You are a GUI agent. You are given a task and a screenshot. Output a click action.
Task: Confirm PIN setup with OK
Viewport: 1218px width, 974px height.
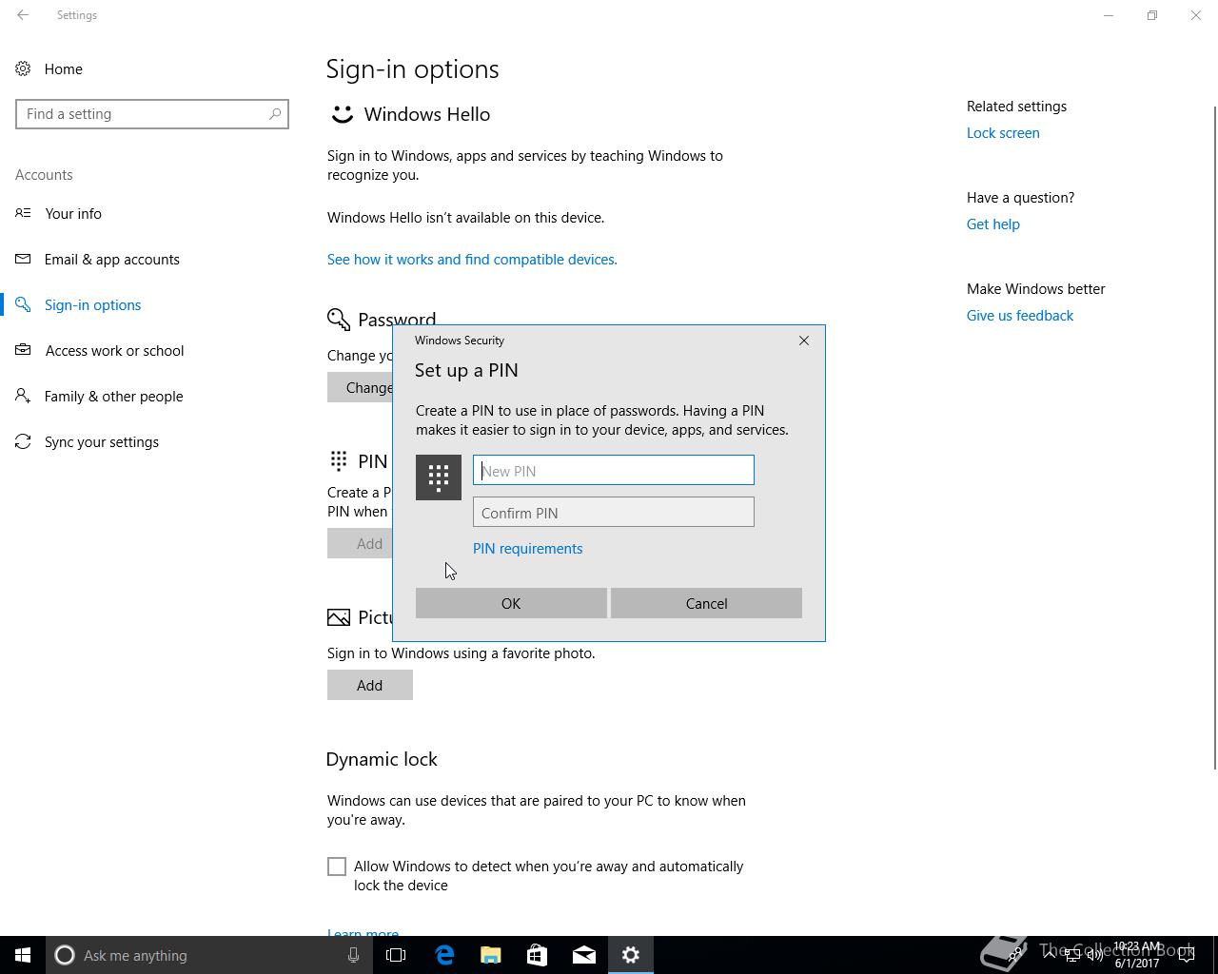coord(511,603)
